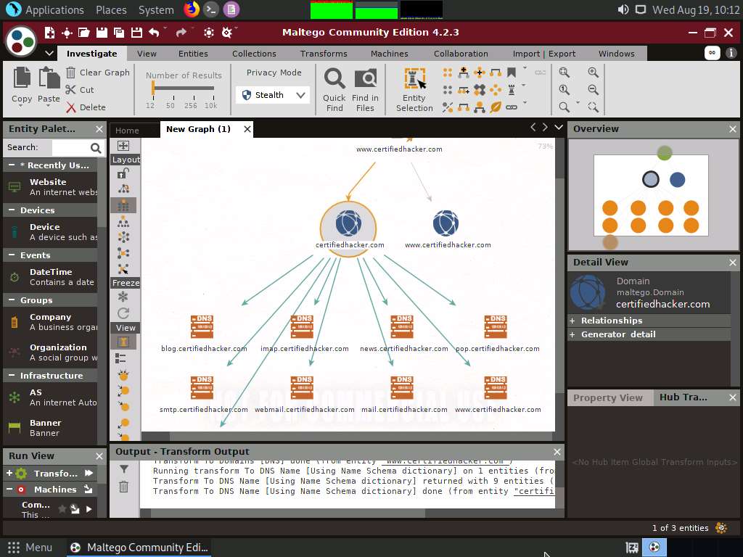Select the pop.certifiedhacker.com DNS node
The width and height of the screenshot is (743, 557).
click(496, 327)
